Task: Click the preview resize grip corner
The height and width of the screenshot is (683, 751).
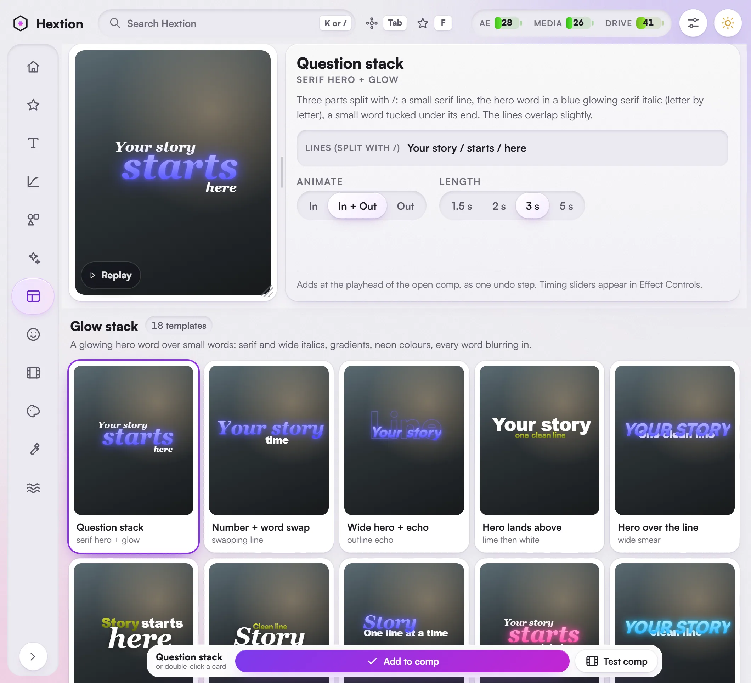Action: 267,291
